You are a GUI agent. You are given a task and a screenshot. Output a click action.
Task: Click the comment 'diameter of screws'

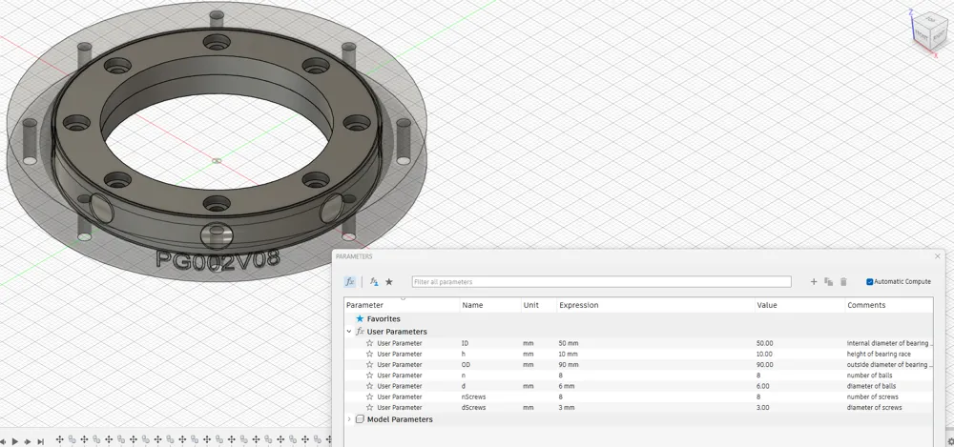(x=874, y=408)
